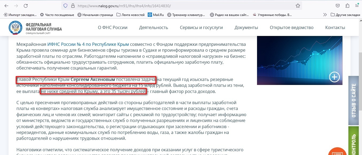362x155 pixels.
Task: Click the Отзыв о сайте side tab
Action: point(354,101)
